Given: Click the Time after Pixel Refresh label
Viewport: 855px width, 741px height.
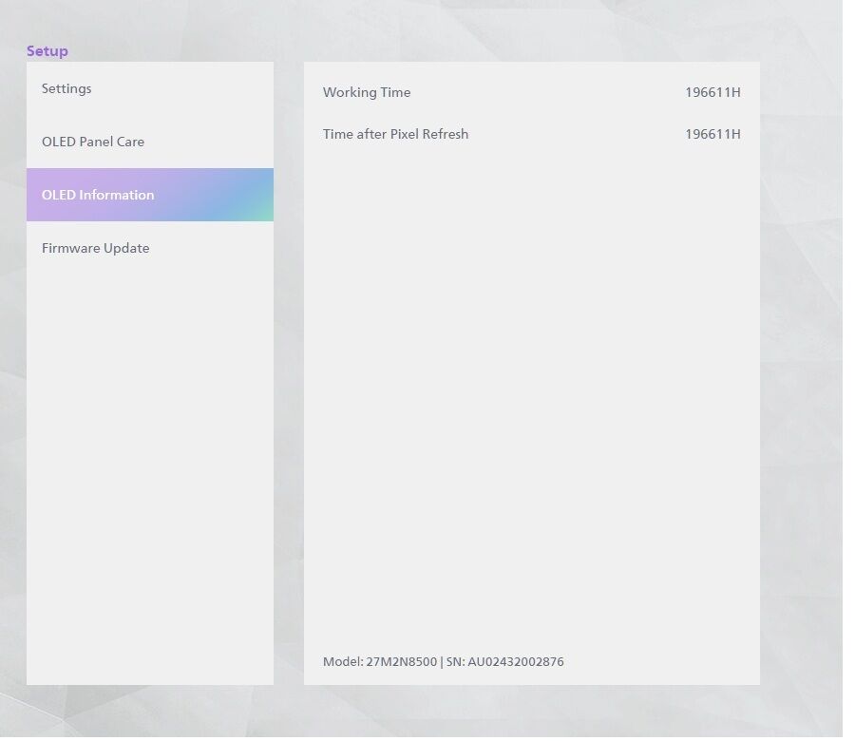Looking at the screenshot, I should 395,134.
